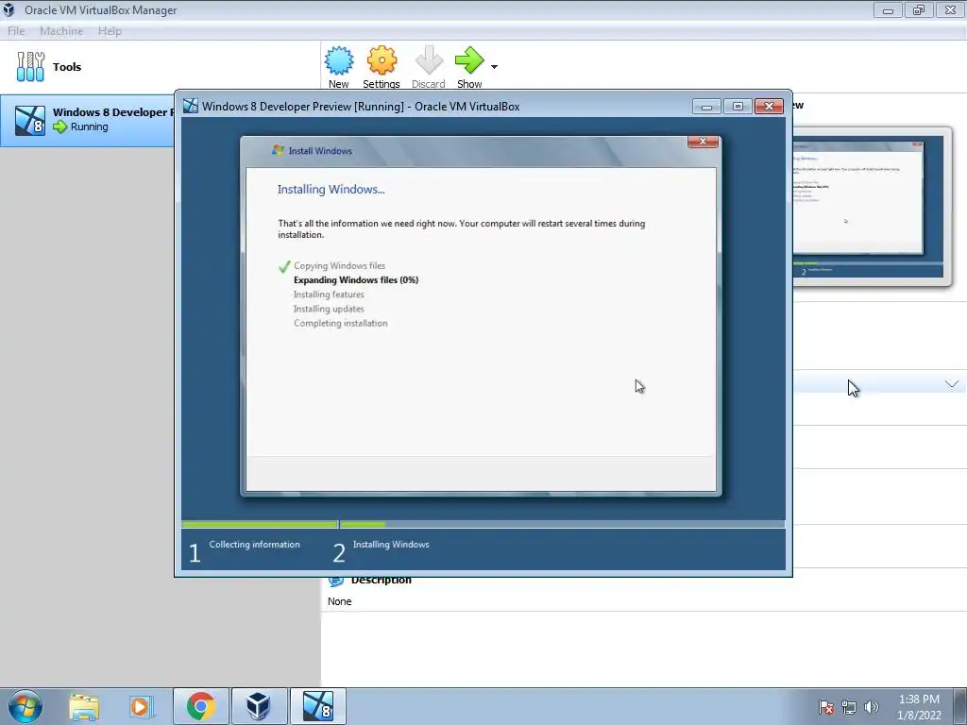Collapse the section chevron in Manager details

tap(952, 384)
